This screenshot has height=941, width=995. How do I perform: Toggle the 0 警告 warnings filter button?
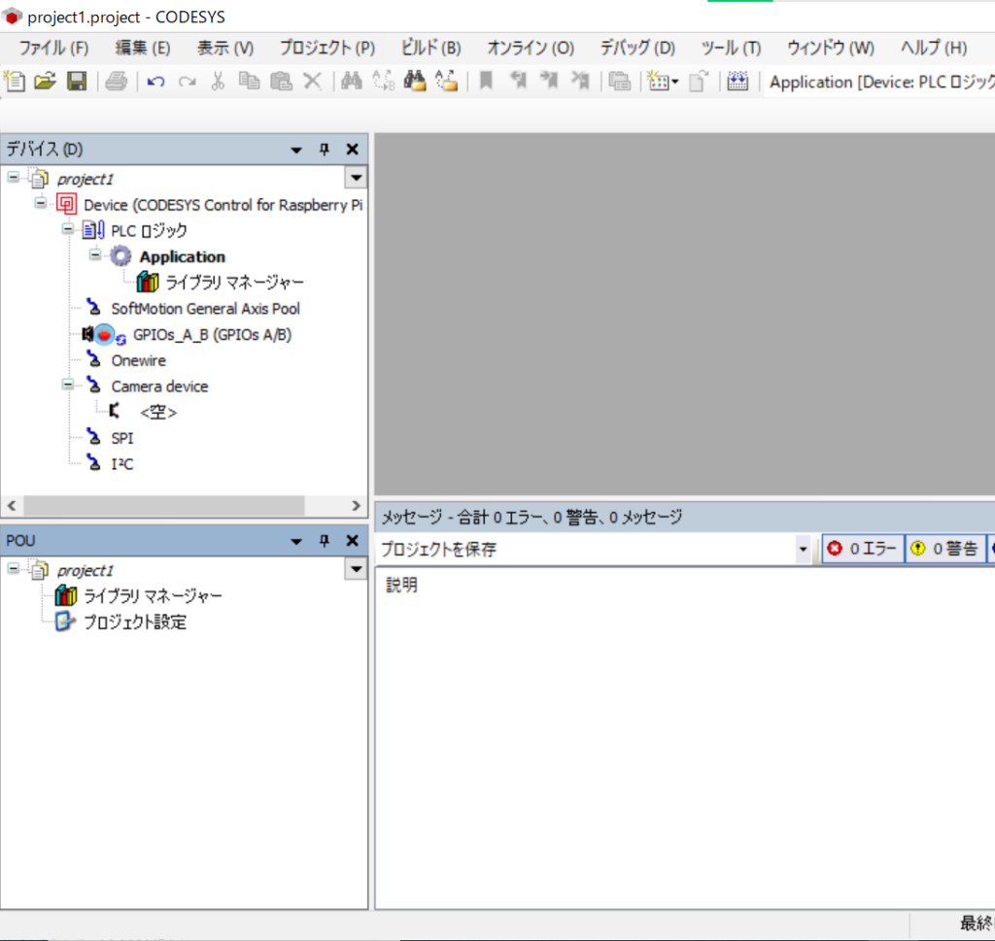(x=944, y=549)
